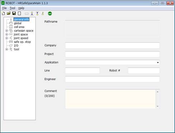Open the Application dropdown
This screenshot has height=133, width=175.
[158, 62]
